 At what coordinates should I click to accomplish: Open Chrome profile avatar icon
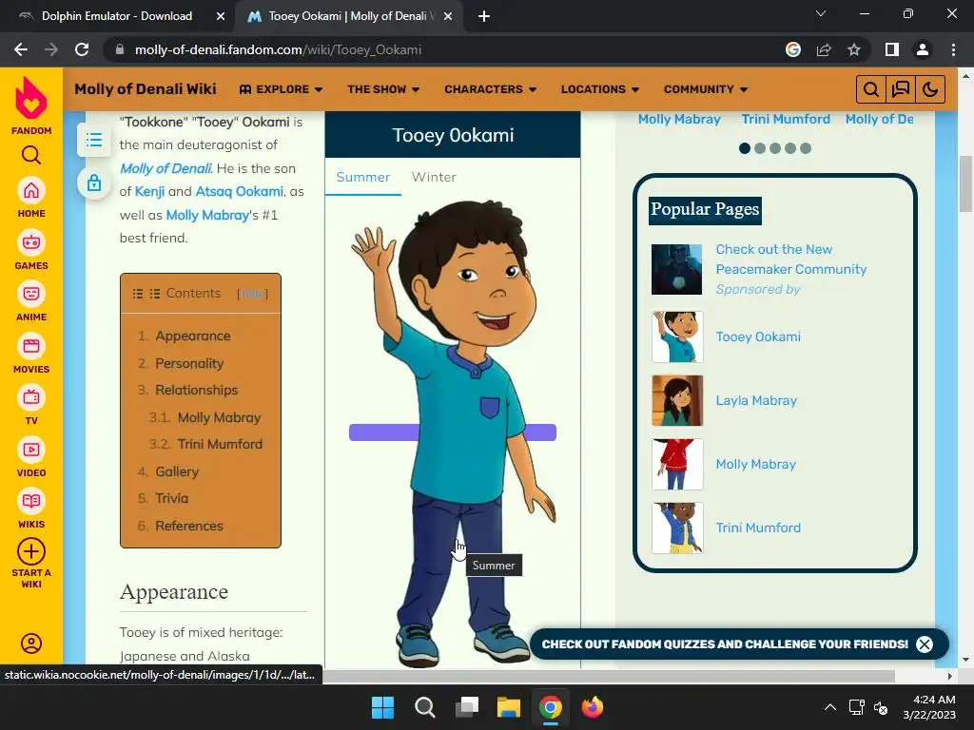[x=923, y=49]
